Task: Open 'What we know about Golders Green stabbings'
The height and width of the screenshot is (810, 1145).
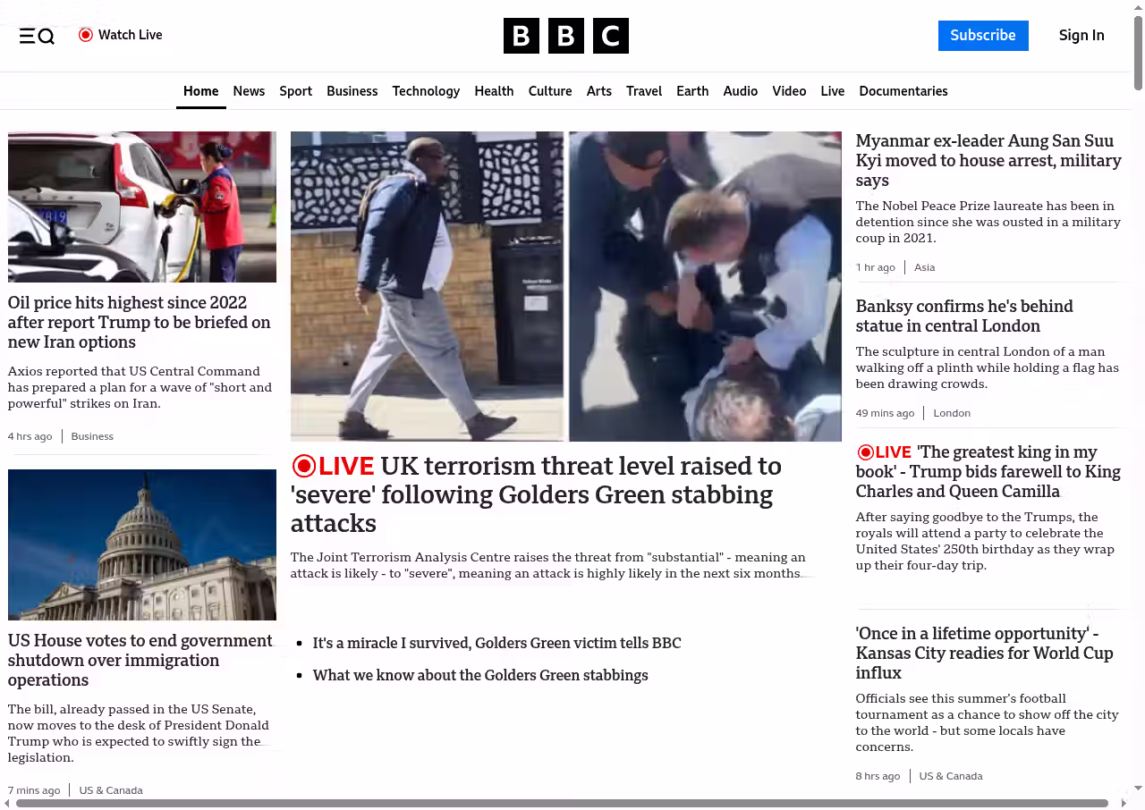Action: click(479, 675)
